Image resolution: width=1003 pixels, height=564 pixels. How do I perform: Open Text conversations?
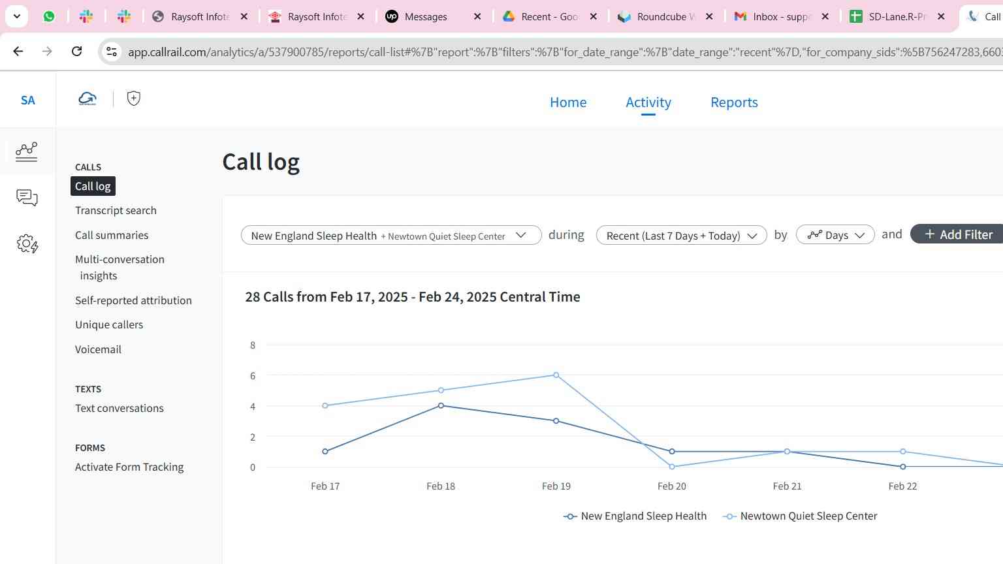pyautogui.click(x=119, y=408)
